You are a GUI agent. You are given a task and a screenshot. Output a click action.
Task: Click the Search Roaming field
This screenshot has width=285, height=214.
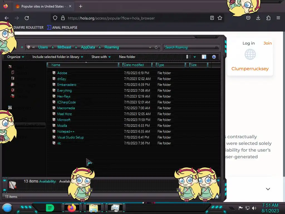[x=191, y=47]
